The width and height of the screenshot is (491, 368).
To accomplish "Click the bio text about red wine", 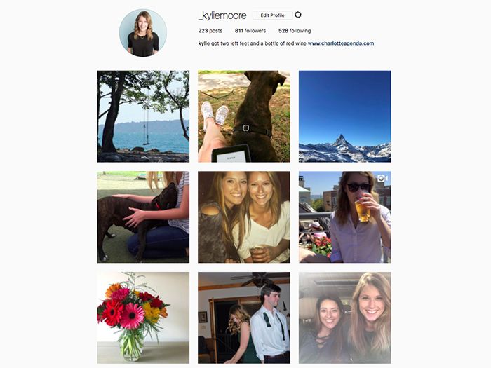I will pos(259,43).
